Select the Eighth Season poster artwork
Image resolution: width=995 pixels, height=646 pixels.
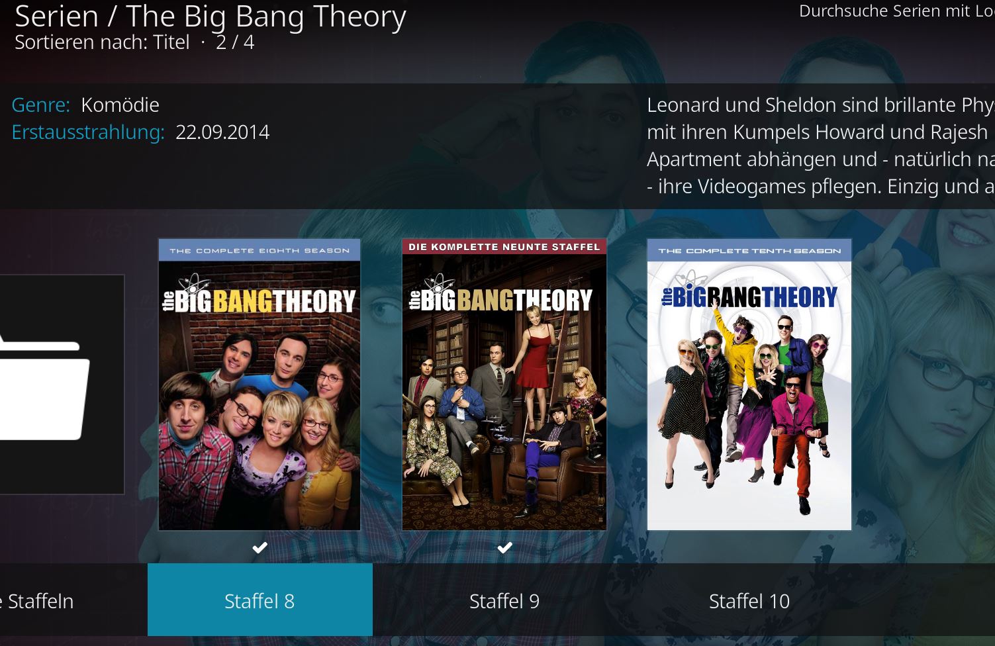tap(260, 385)
